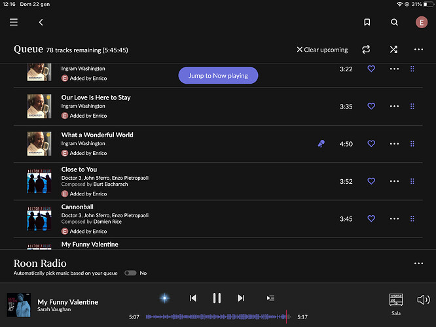This screenshot has width=436, height=327.
Task: Click Clear upcoming
Action: pos(322,50)
